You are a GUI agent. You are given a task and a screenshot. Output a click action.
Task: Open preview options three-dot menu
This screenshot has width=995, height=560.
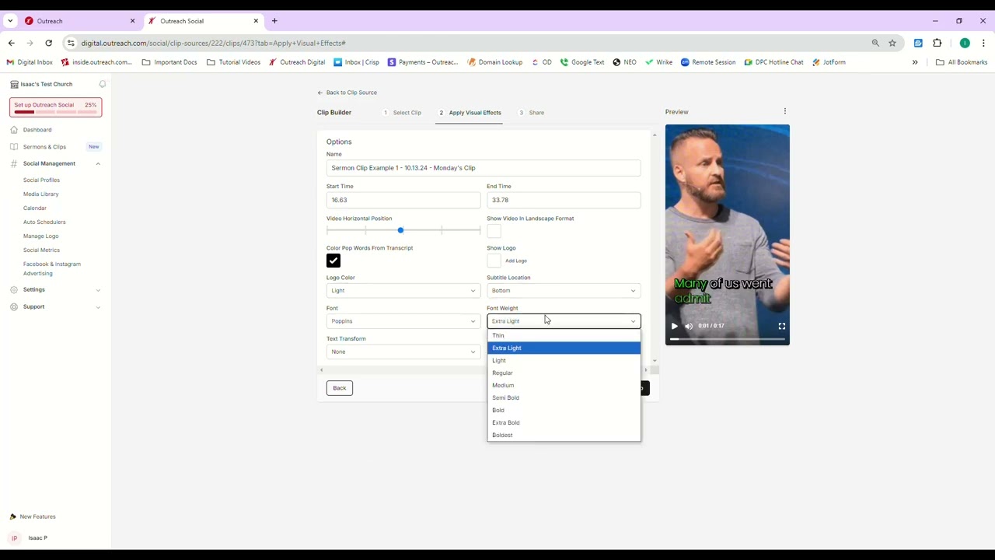pyautogui.click(x=784, y=111)
